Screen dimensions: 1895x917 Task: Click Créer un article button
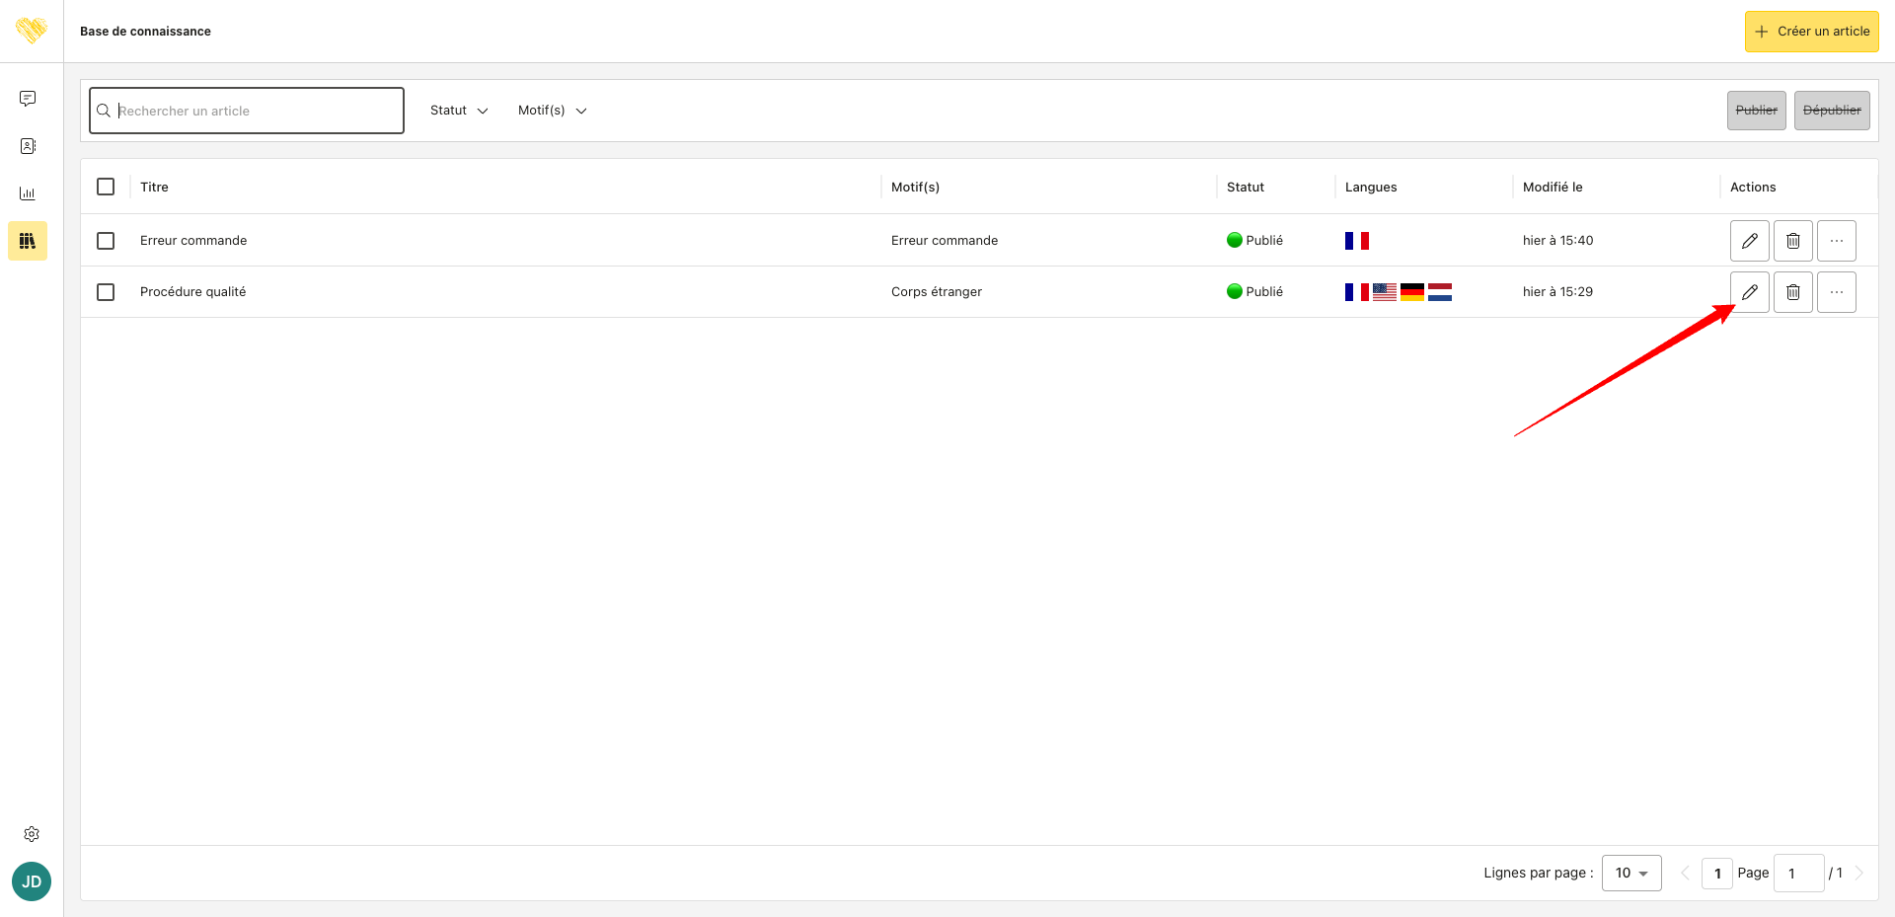tap(1811, 32)
